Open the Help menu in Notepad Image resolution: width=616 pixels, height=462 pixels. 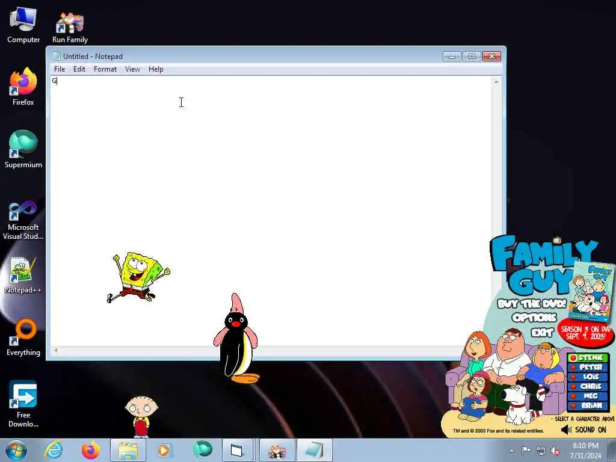(x=156, y=69)
